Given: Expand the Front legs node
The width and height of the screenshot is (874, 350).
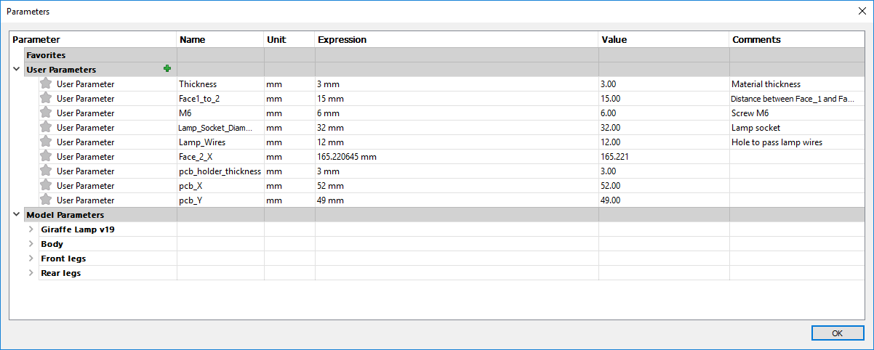Looking at the screenshot, I should 31,259.
